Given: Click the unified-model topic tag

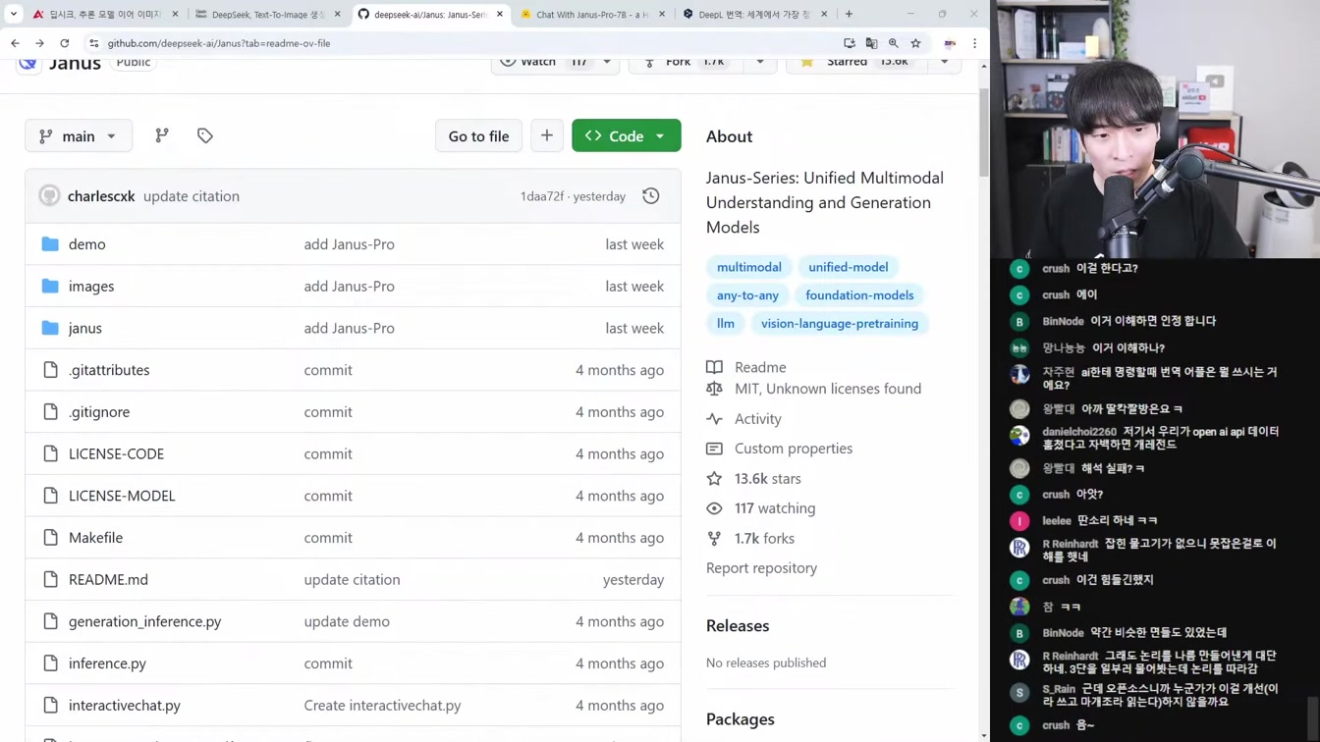Looking at the screenshot, I should [x=849, y=267].
